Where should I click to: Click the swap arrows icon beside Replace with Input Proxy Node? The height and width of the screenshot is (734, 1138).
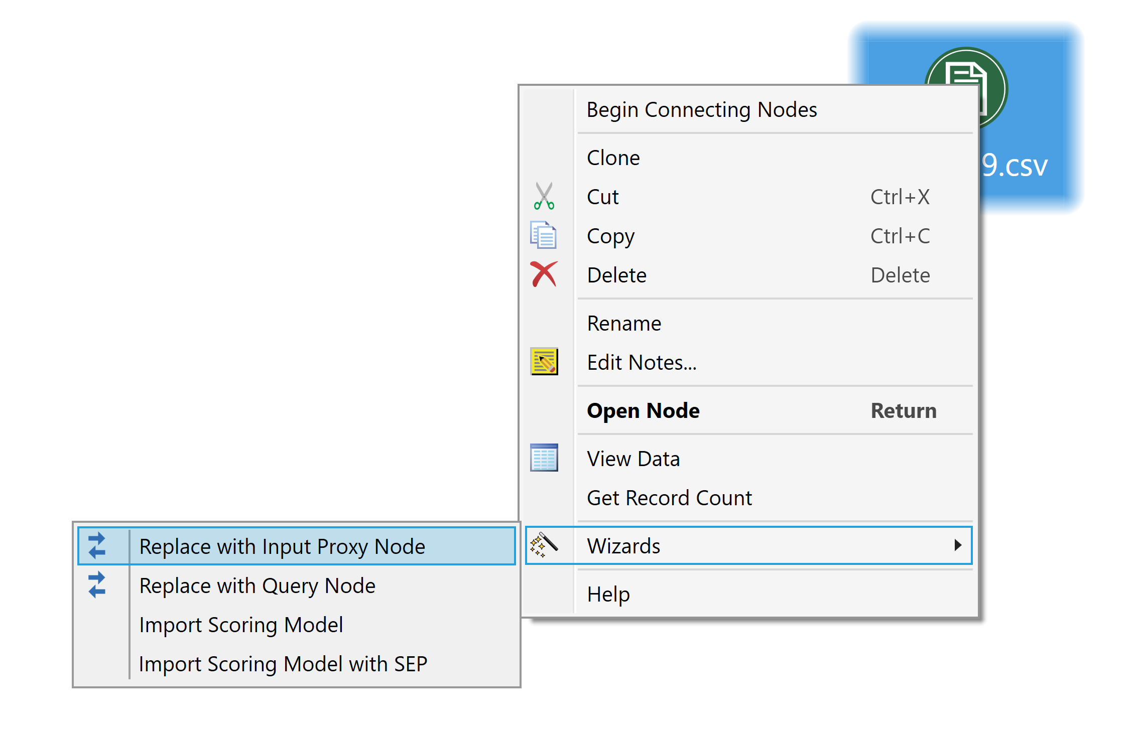[97, 546]
